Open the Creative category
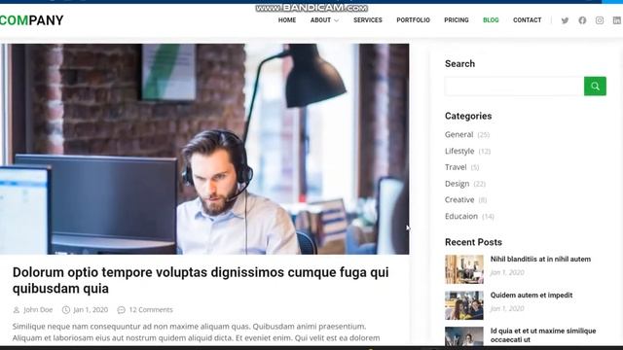Screen dimensions: 623x350 [x=459, y=199]
